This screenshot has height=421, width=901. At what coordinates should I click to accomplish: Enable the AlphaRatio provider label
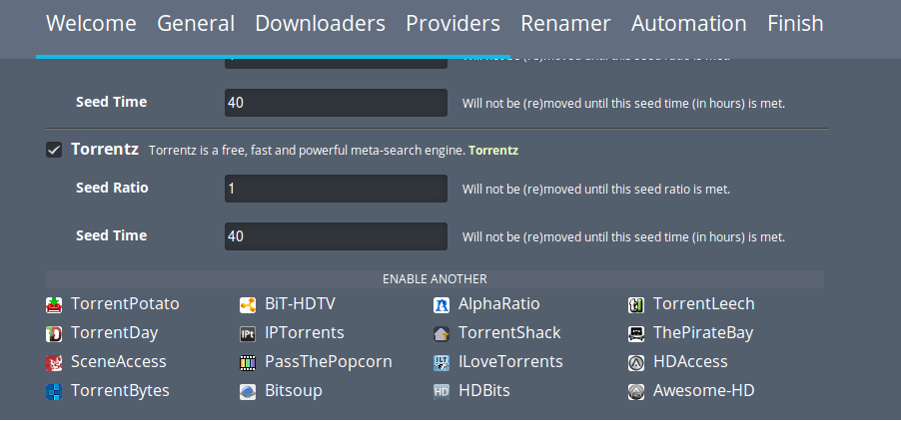click(x=499, y=303)
